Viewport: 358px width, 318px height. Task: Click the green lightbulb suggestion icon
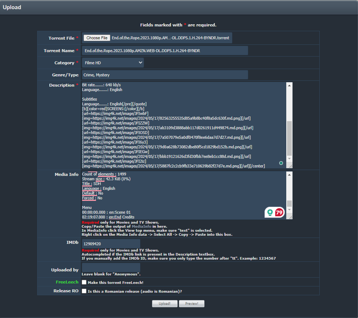270,212
